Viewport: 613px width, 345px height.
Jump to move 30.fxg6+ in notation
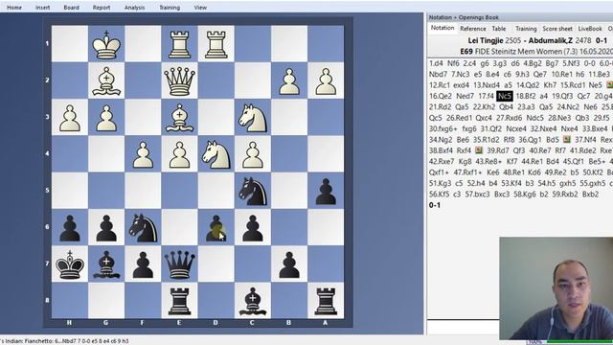[x=443, y=128]
